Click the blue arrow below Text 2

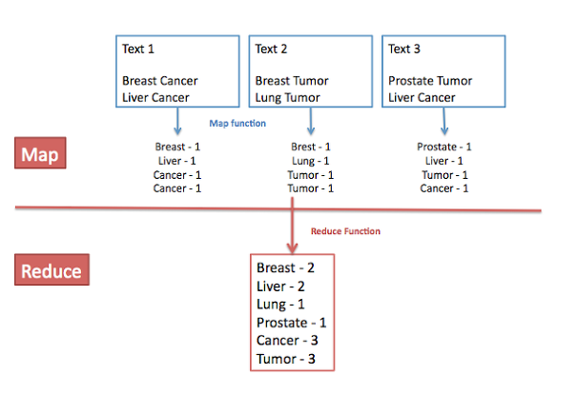(311, 121)
